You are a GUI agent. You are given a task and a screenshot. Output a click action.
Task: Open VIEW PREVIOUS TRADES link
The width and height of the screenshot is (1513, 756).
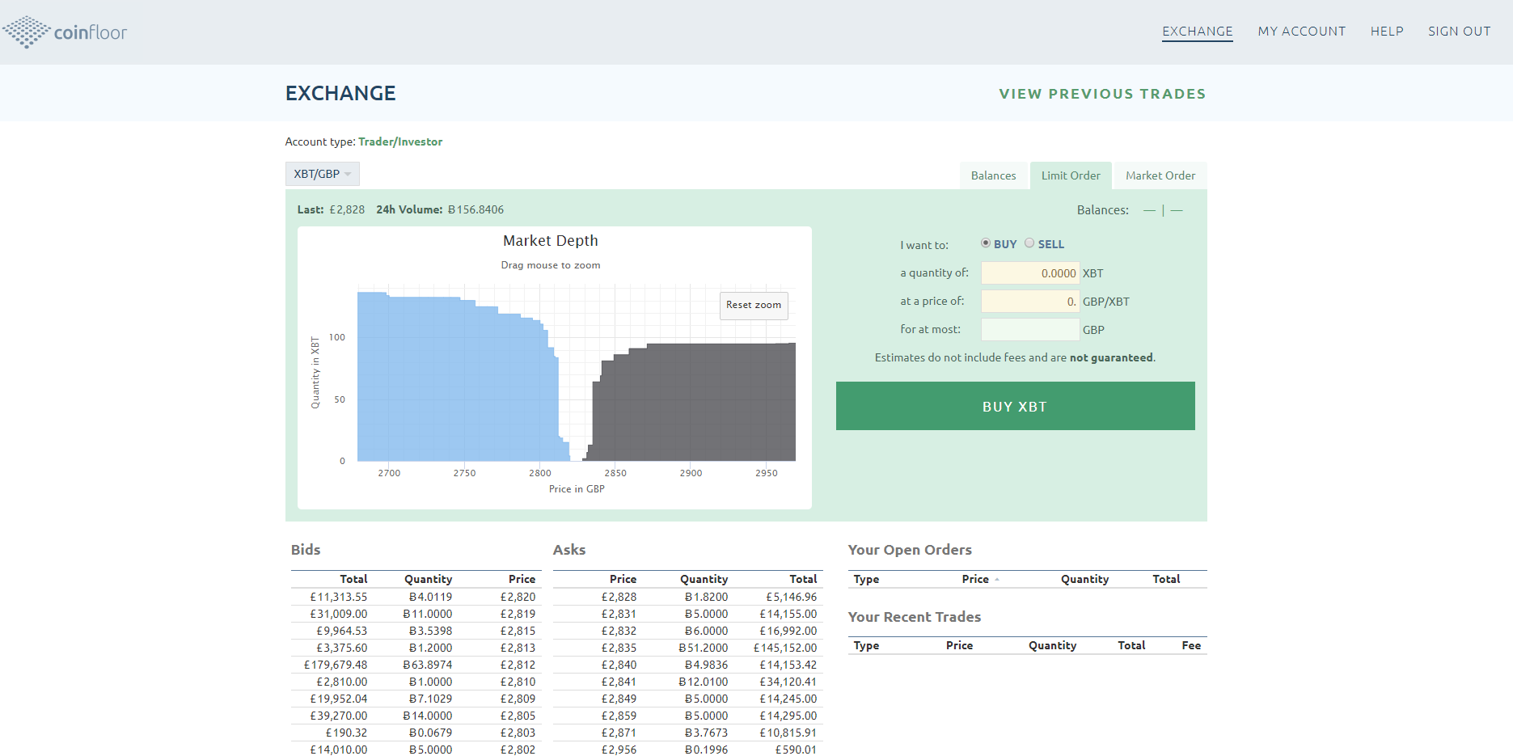pos(1102,94)
